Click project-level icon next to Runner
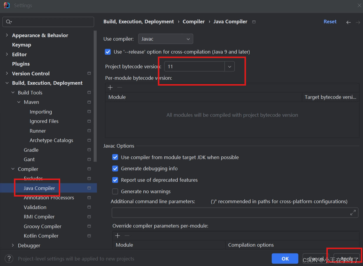363x266 pixels. pos(89,131)
